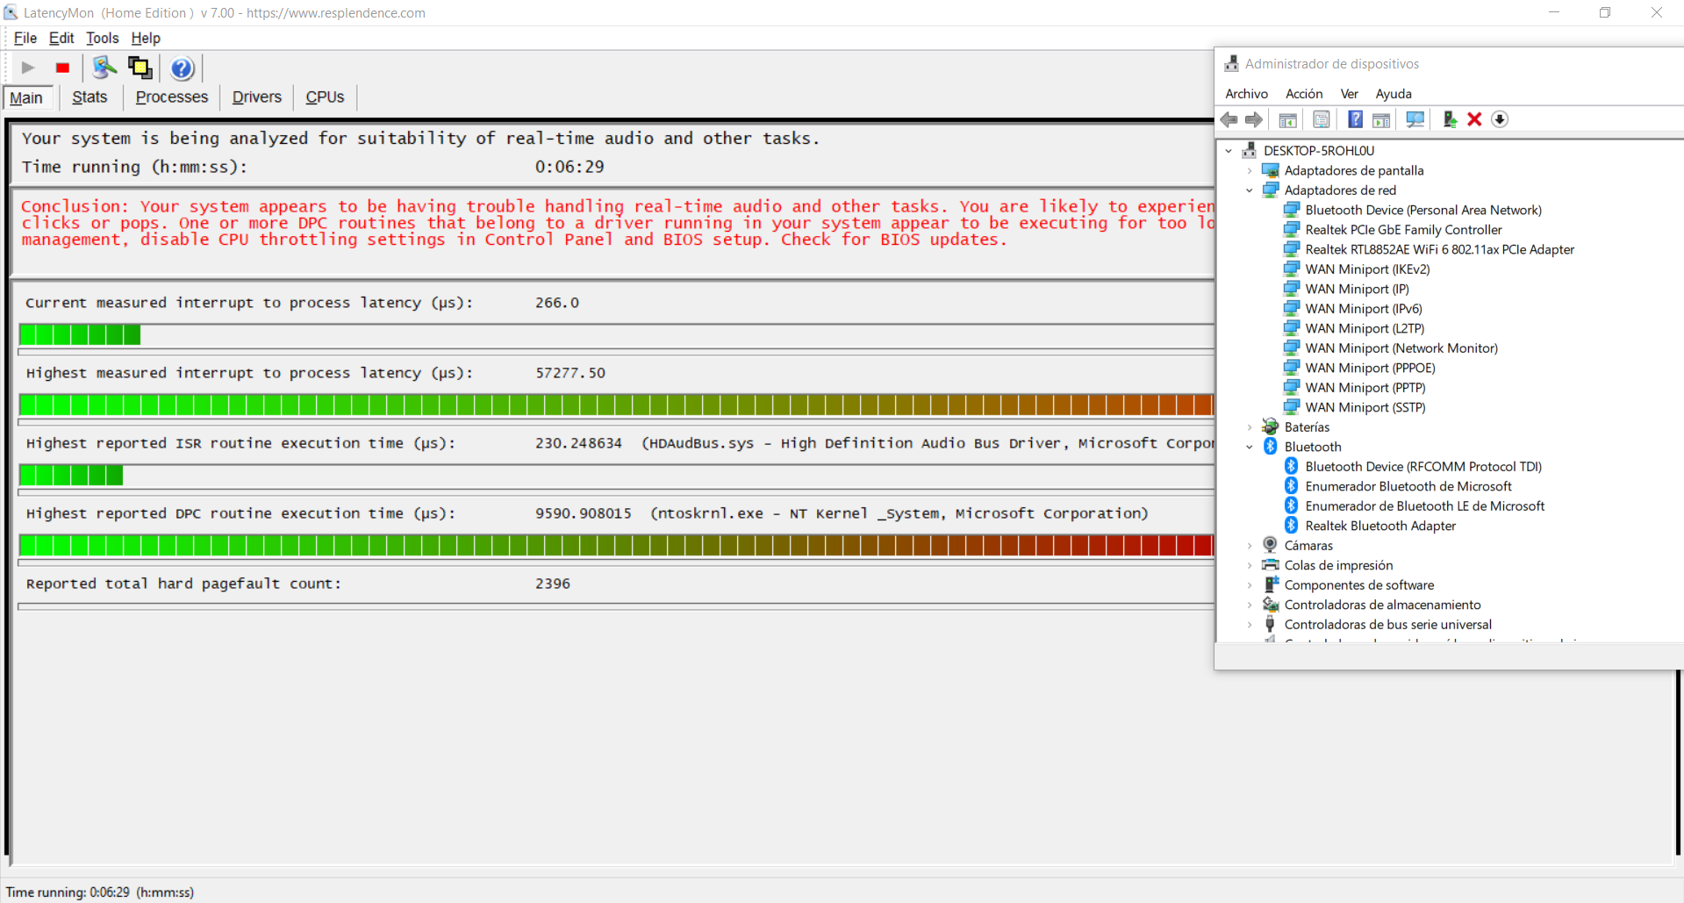
Task: Open the Edit menu in LatencyMon
Action: point(61,38)
